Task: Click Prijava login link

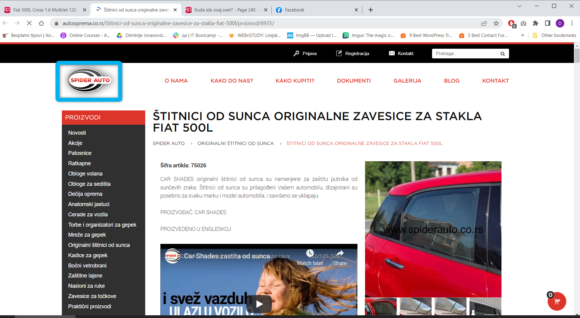Action: tap(310, 54)
